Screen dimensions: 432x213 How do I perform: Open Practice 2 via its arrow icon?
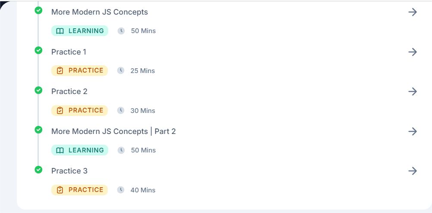[x=413, y=91]
